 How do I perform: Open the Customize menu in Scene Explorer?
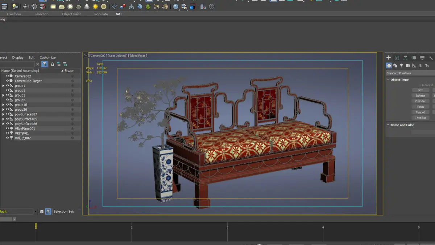47,57
